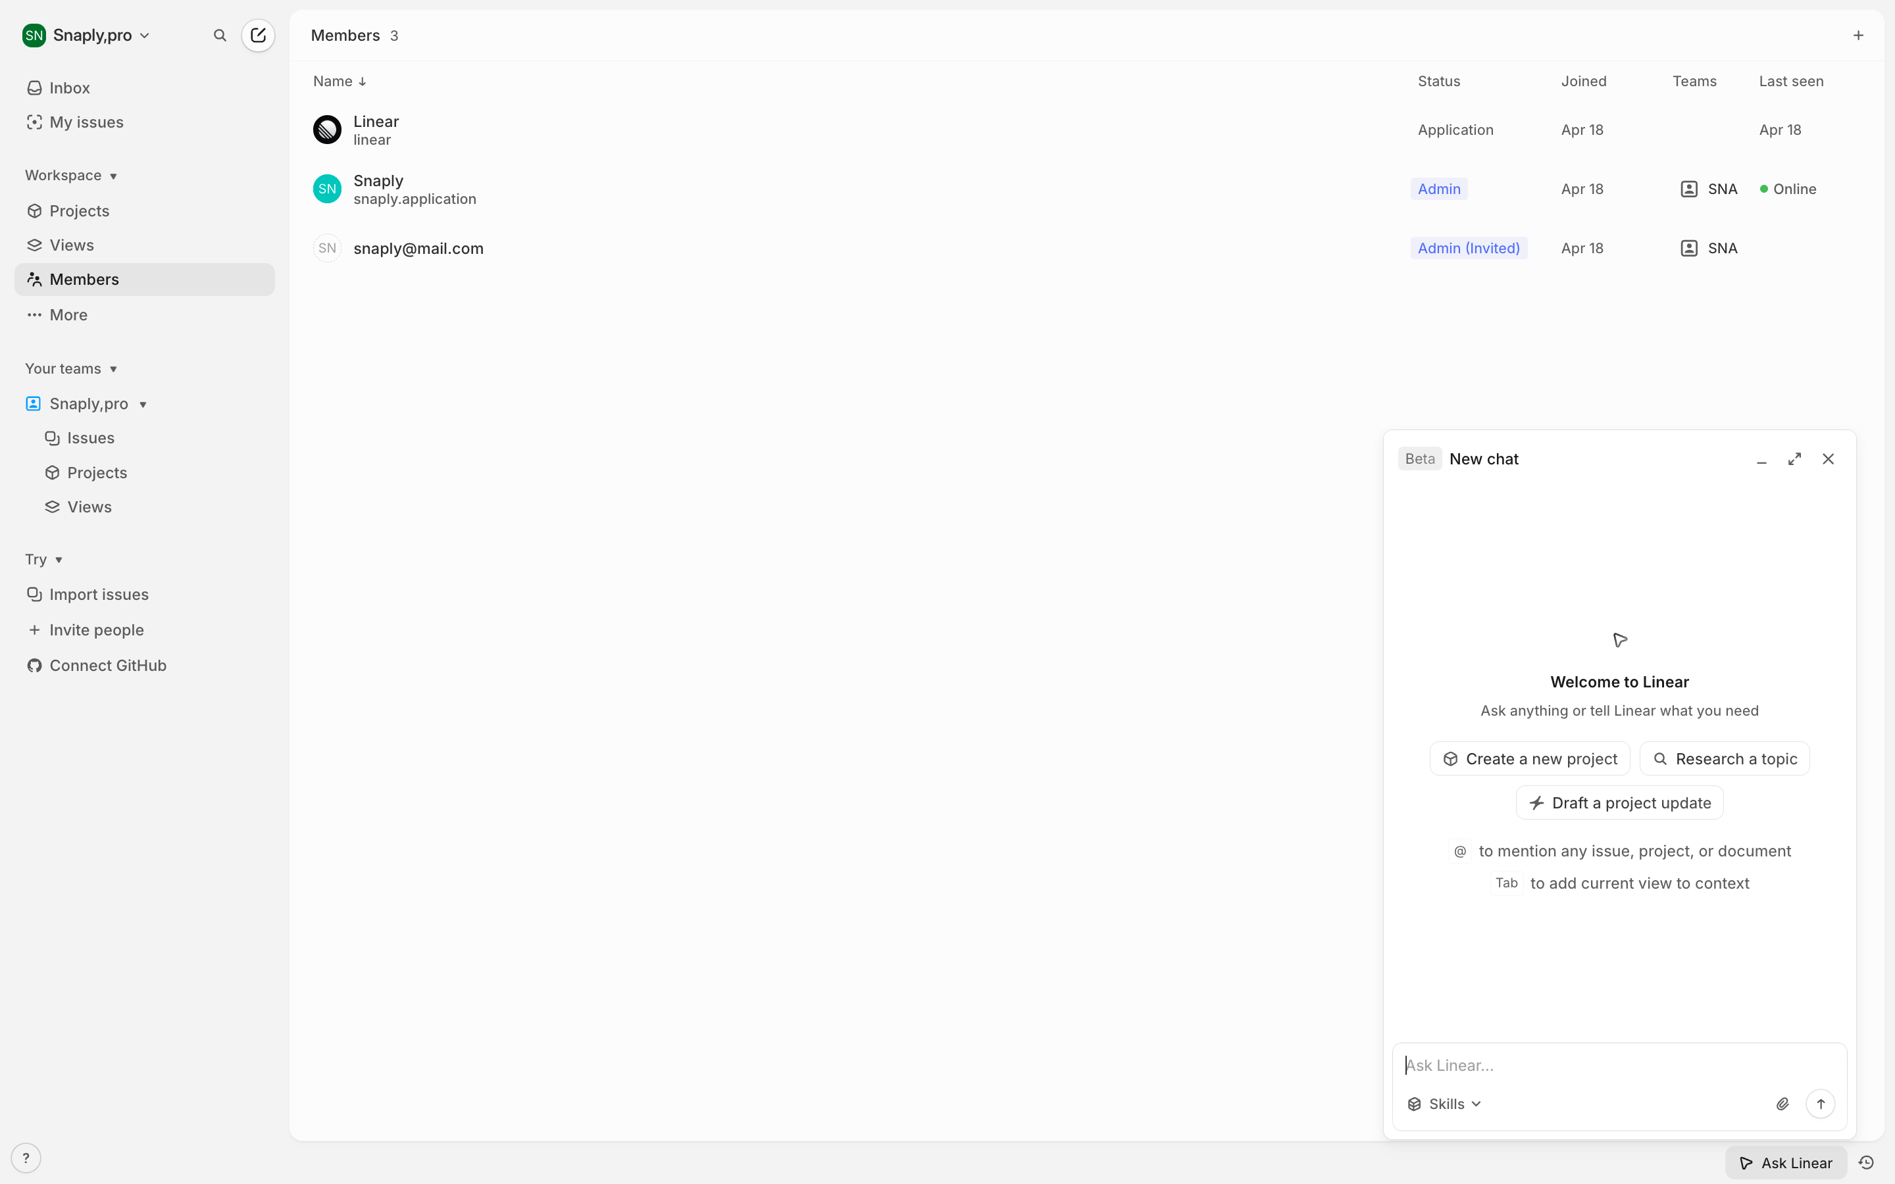Viewport: 1895px width, 1184px height.
Task: Click Connect GitHub
Action: tap(145, 666)
